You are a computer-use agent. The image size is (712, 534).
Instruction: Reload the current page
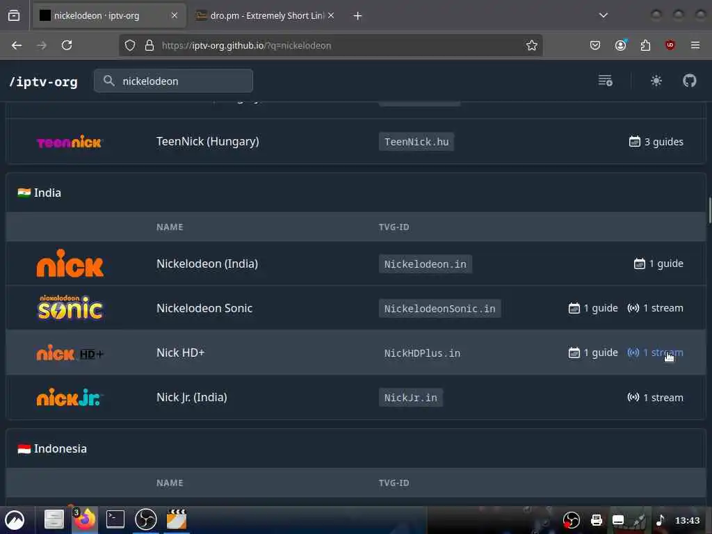[67, 45]
